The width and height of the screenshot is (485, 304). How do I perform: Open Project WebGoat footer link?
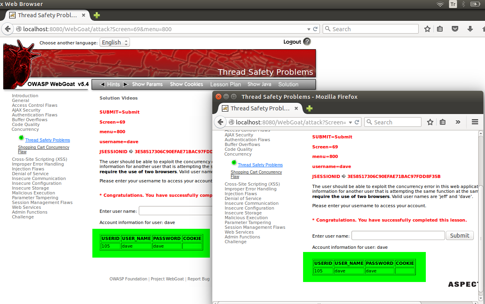click(167, 279)
